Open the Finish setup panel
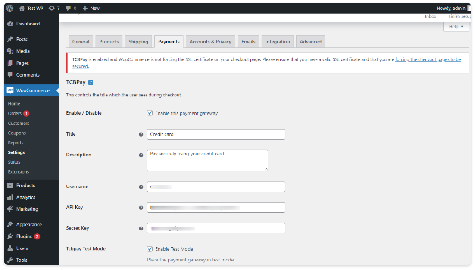Screen dimensions: 475x270 pyautogui.click(x=459, y=16)
